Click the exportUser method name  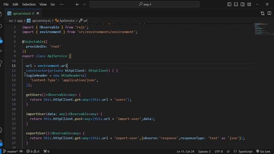tap(36, 133)
